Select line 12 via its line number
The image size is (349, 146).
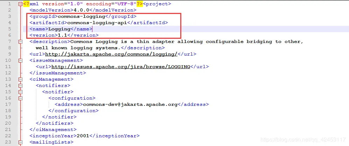(x=8, y=73)
